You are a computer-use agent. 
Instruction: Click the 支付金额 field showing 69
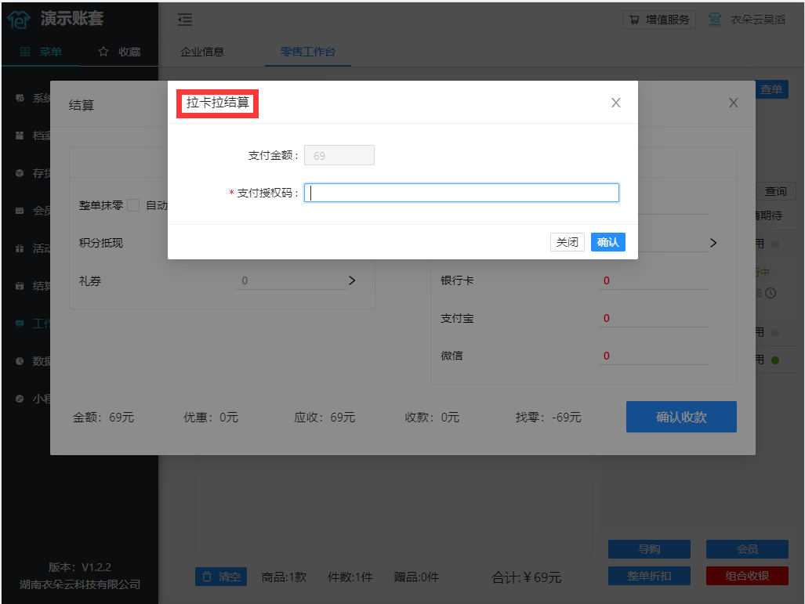[339, 155]
